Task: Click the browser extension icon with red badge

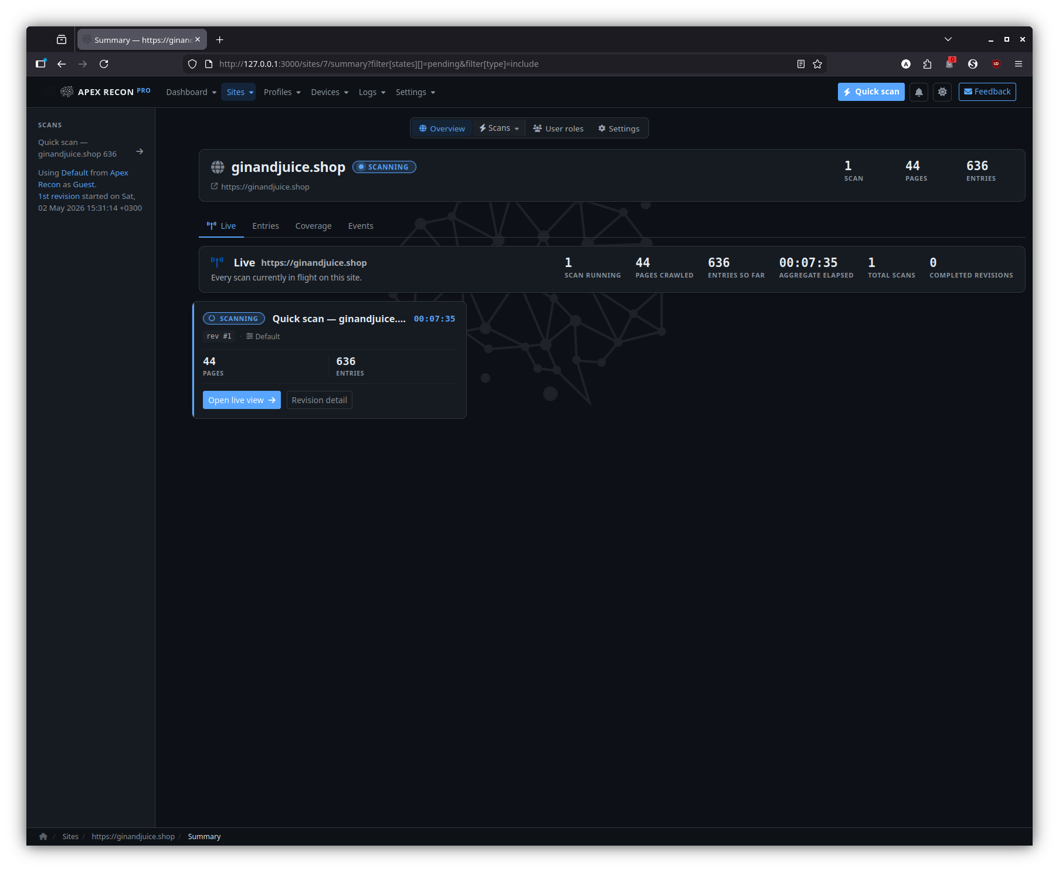Action: pos(950,63)
